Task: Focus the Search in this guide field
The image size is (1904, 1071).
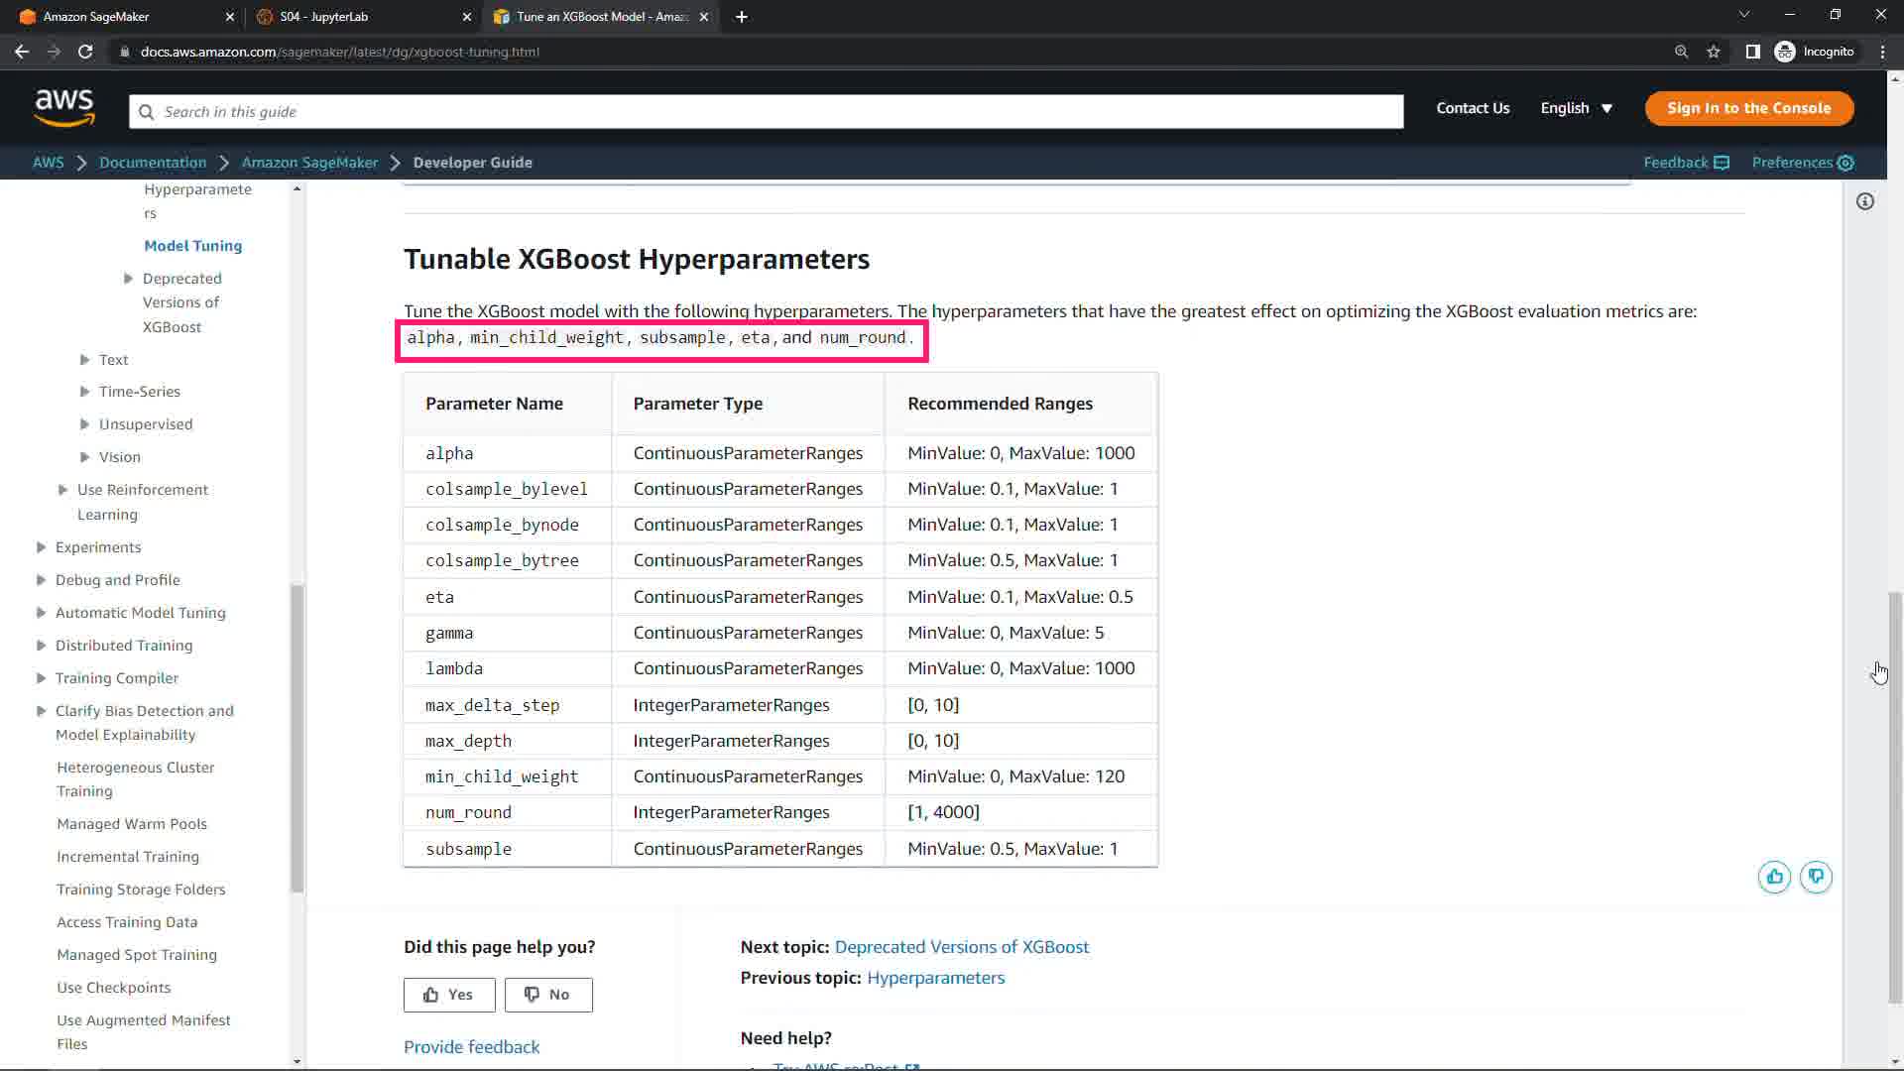Action: 766,112
